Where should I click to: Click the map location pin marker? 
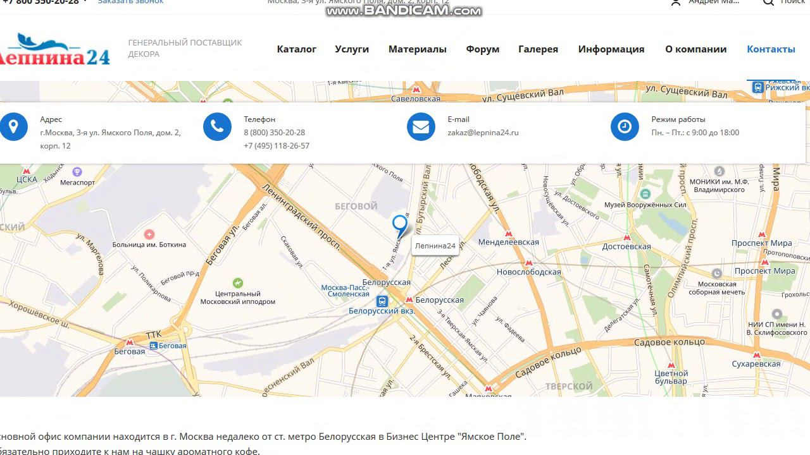[x=399, y=225]
